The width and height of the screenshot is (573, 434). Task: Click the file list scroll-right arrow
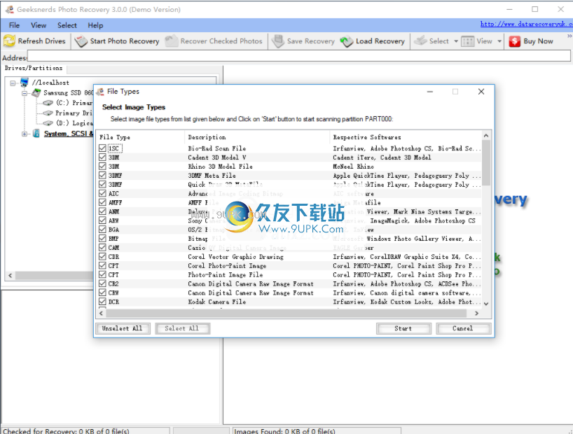[x=476, y=313]
